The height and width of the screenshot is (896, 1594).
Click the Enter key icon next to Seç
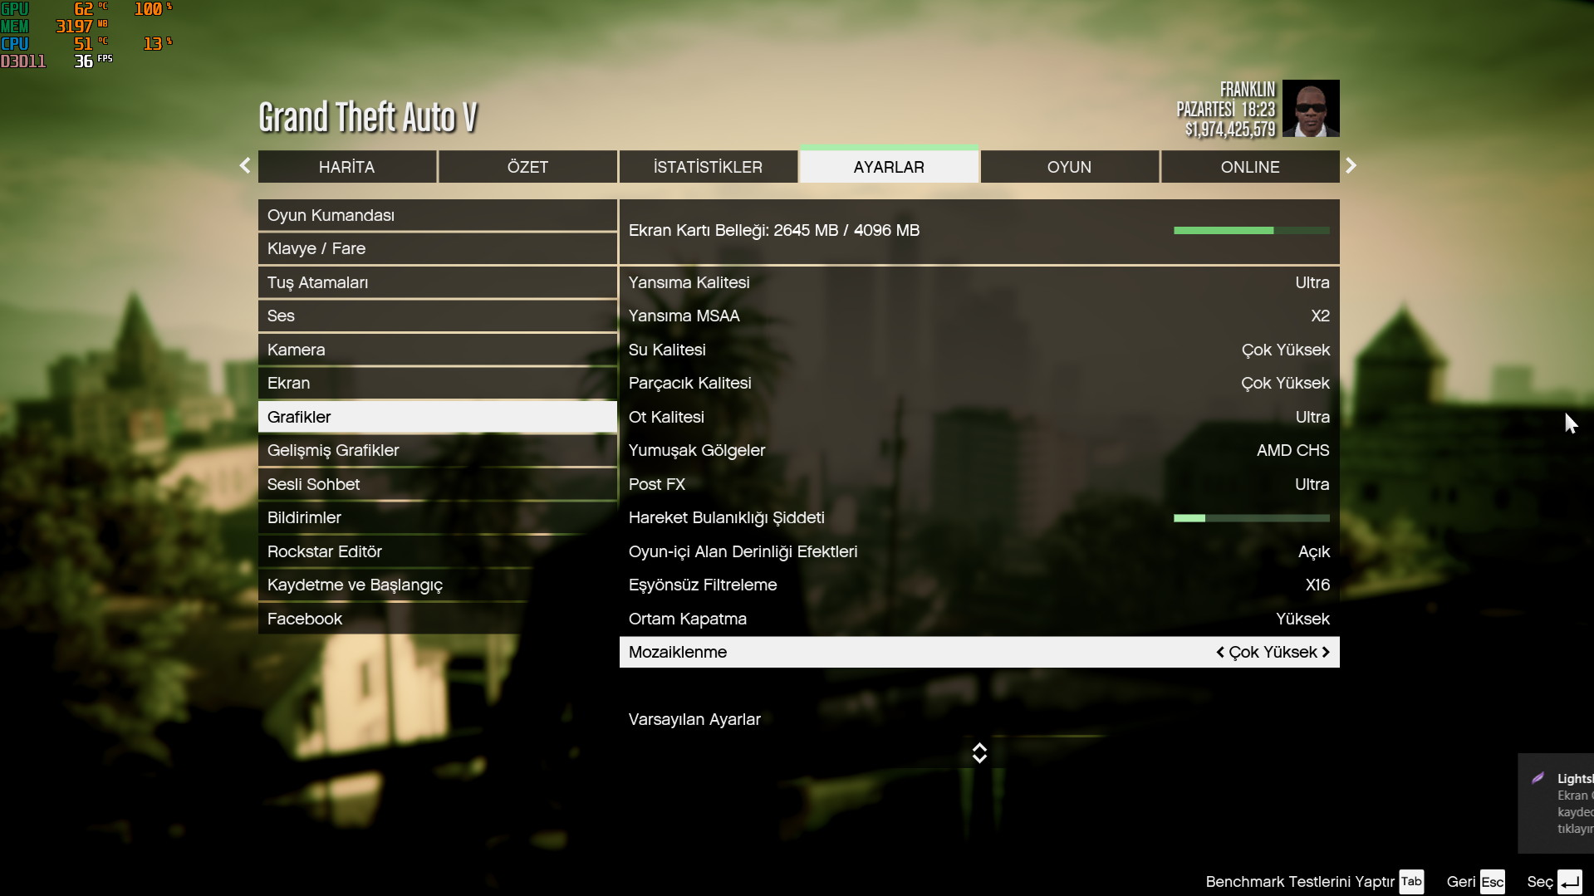click(x=1570, y=882)
